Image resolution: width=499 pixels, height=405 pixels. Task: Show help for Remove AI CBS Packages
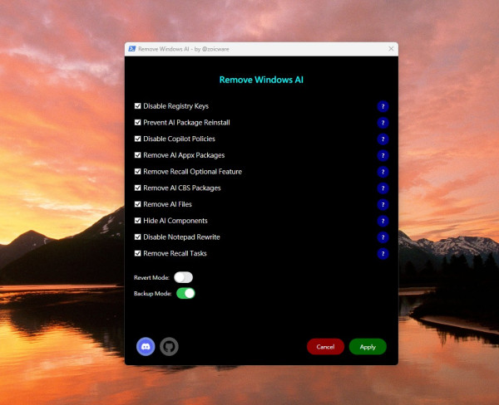click(383, 188)
